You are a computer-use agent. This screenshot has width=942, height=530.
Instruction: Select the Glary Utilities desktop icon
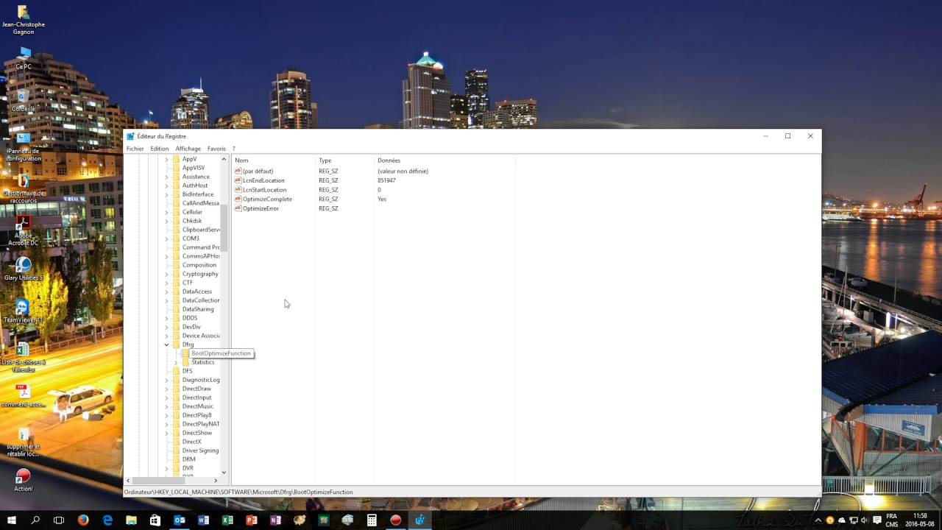(24, 269)
